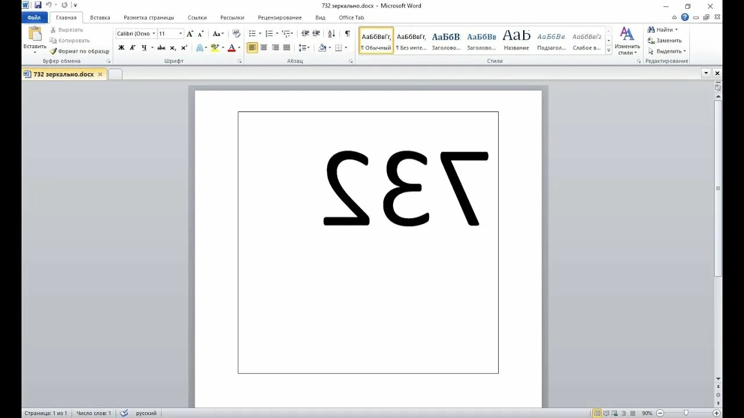Switch to Ссылки ribbon tab

197,17
